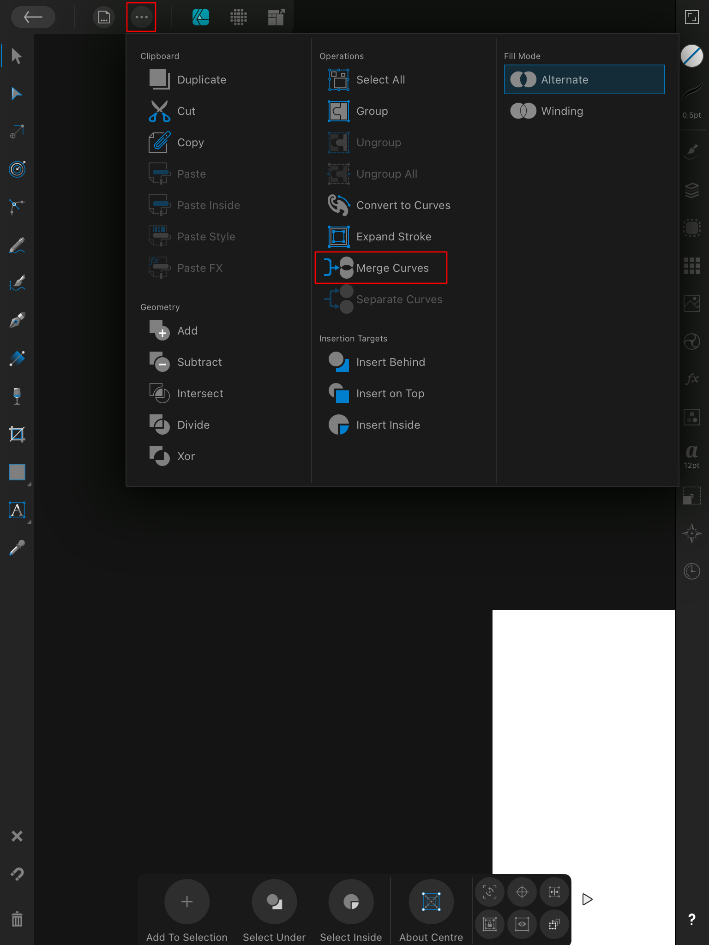Select the Rectangle shape tool
This screenshot has width=709, height=945.
pyautogui.click(x=17, y=472)
